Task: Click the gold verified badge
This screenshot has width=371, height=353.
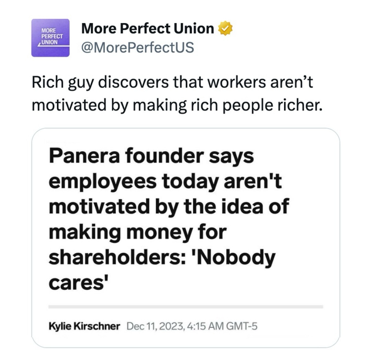Action: click(x=225, y=29)
